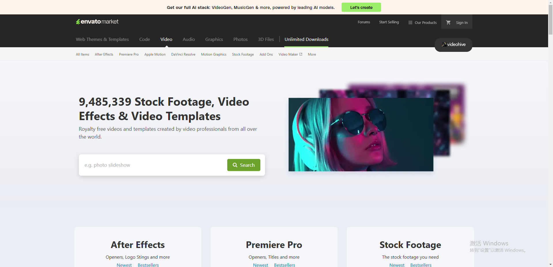Select the Code category

[145, 39]
